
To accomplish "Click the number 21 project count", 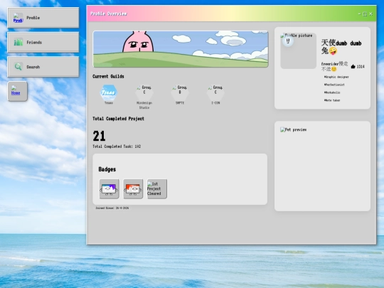I will (x=99, y=136).
